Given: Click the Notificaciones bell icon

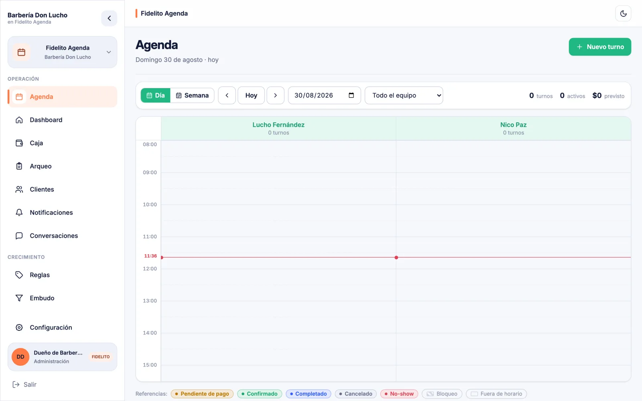Looking at the screenshot, I should [19, 213].
